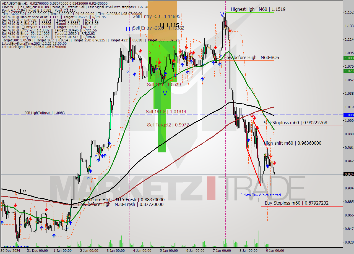Click the 0.847 price axis value
The height and width of the screenshot is (254, 354).
[349, 229]
